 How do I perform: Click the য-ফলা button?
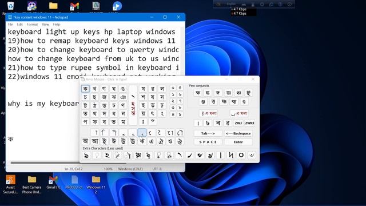pyautogui.click(x=208, y=113)
